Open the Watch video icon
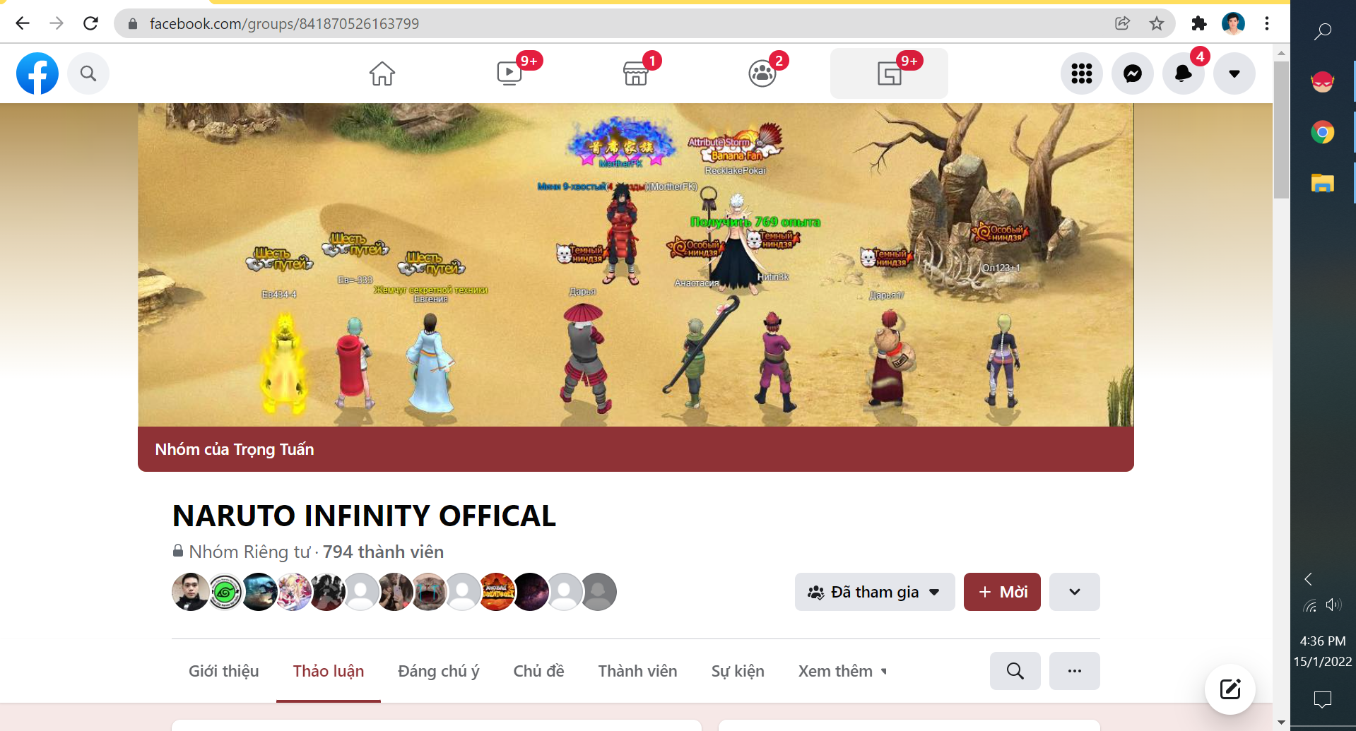Image resolution: width=1356 pixels, height=731 pixels. pos(509,73)
